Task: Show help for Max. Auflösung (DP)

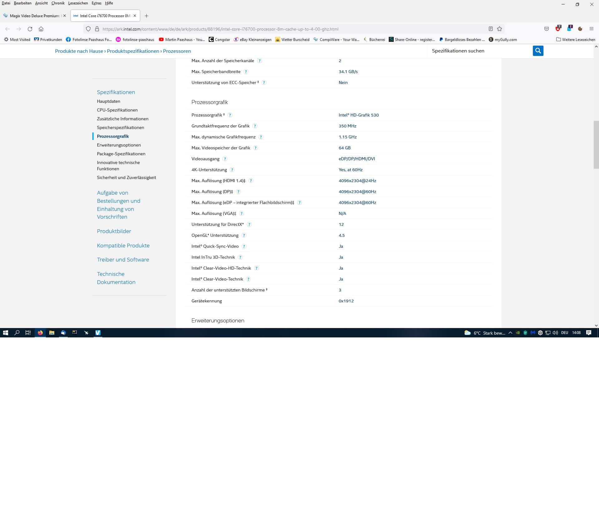Action: [x=238, y=192]
